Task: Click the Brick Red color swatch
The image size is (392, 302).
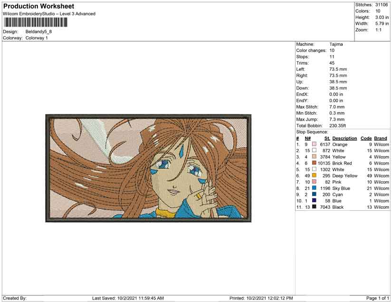Action: pos(314,163)
